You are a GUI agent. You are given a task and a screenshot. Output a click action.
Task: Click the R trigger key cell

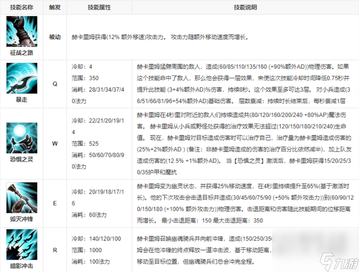[55, 250]
